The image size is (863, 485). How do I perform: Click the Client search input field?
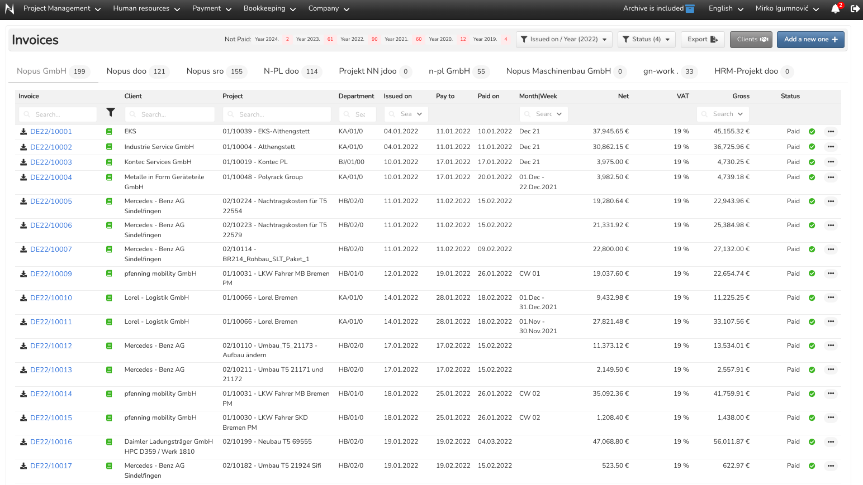tap(169, 114)
